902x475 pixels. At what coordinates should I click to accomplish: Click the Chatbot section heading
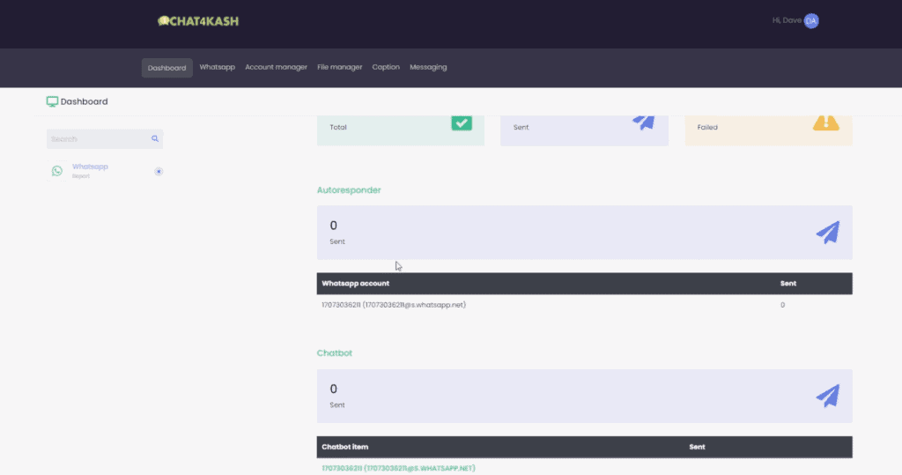point(334,353)
